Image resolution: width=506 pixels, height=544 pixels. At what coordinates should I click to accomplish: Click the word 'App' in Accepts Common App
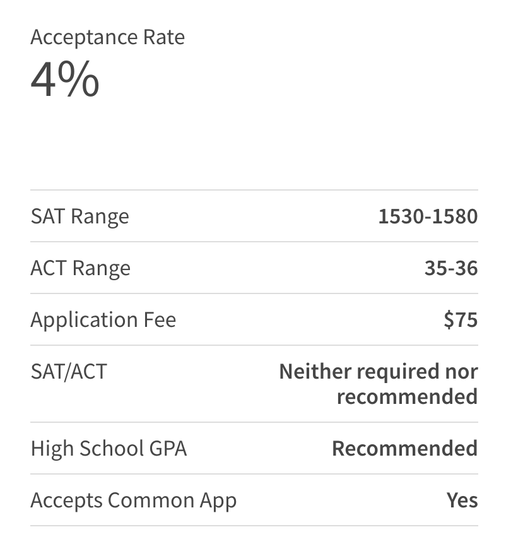(x=218, y=500)
